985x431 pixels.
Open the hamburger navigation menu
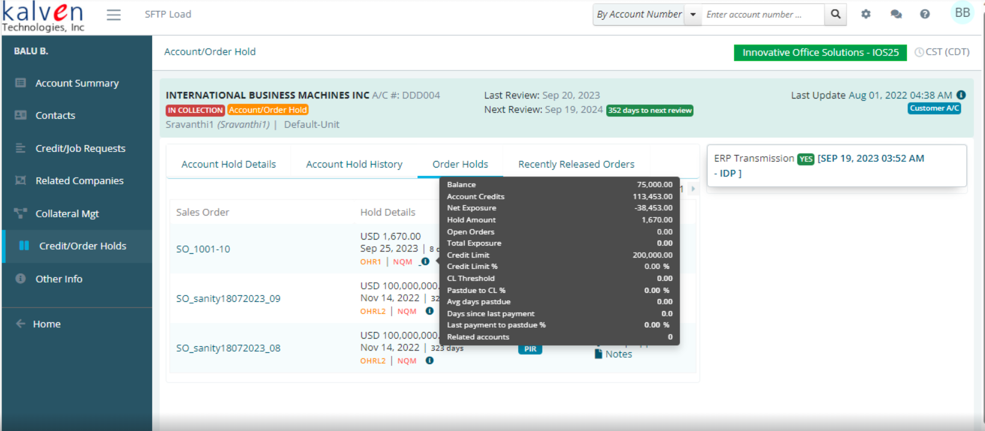(114, 14)
